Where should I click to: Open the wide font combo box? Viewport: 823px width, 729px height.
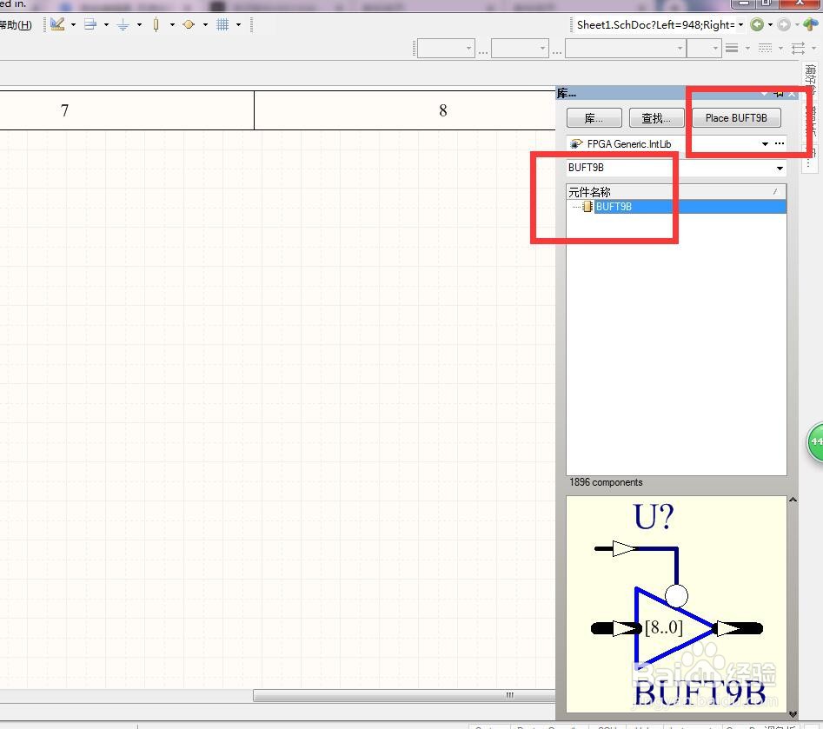point(626,49)
